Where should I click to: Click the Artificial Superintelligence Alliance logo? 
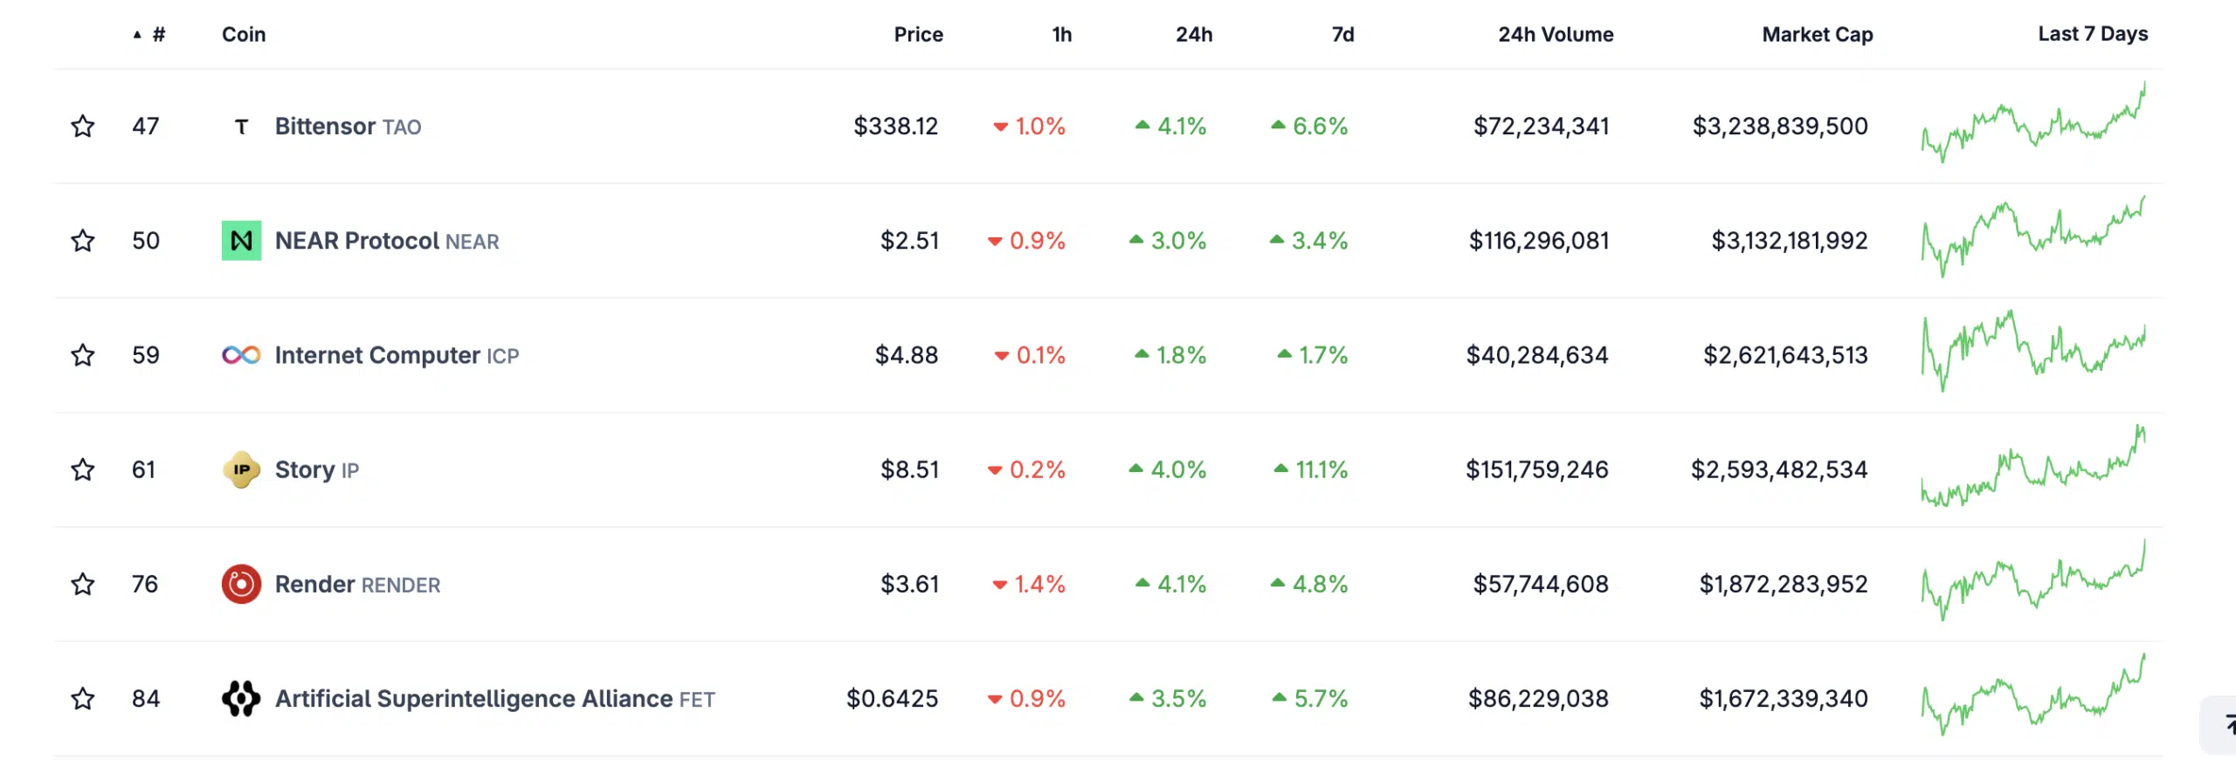[241, 698]
